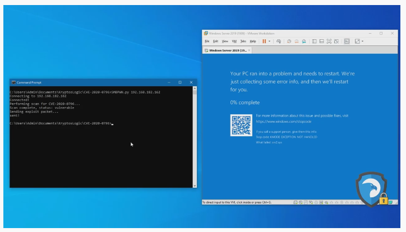Click the 'Stop code: KMODE EXCEPTION NOT HANDLED' line
The width and height of the screenshot is (406, 232).
[287, 137]
